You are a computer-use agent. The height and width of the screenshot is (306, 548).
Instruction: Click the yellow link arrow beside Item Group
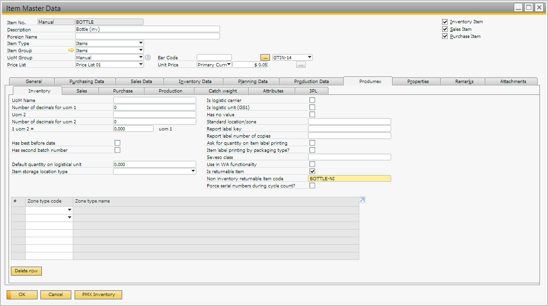point(71,50)
